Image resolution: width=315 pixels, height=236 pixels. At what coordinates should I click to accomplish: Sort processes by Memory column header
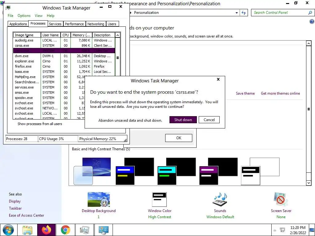81,35
